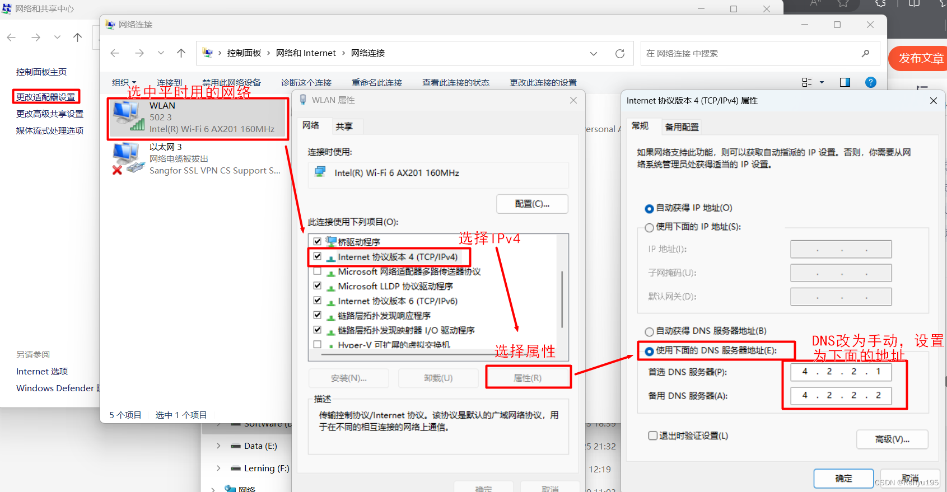This screenshot has height=492, width=947.
Task: Click the orange 发布文章 button
Action: tap(919, 58)
